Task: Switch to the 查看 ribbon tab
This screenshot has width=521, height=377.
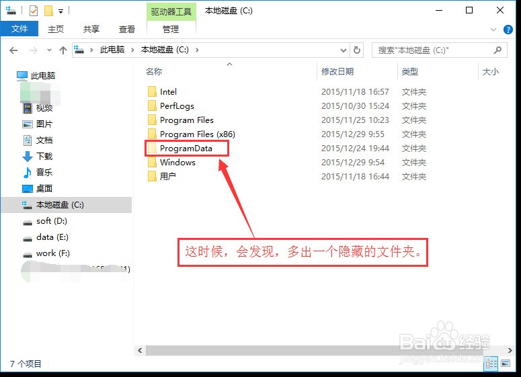Action: (x=127, y=29)
